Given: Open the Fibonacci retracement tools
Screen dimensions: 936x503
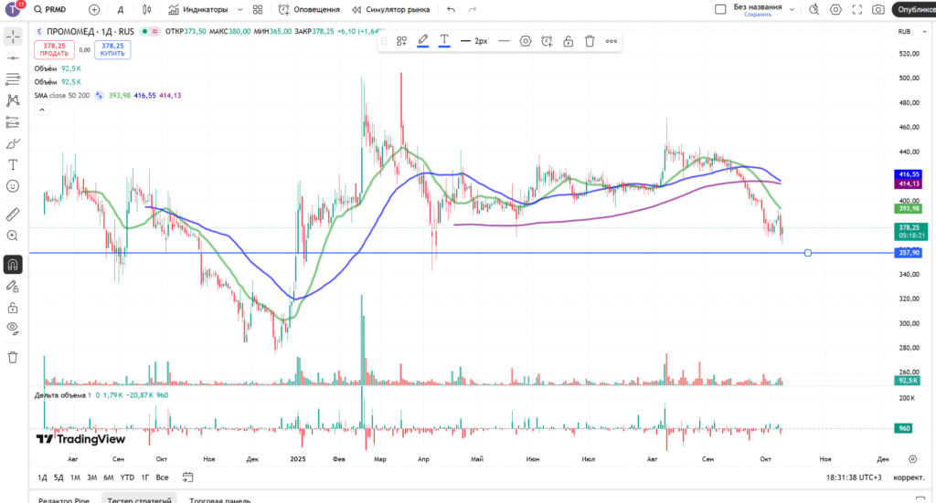Looking at the screenshot, I should [13, 79].
